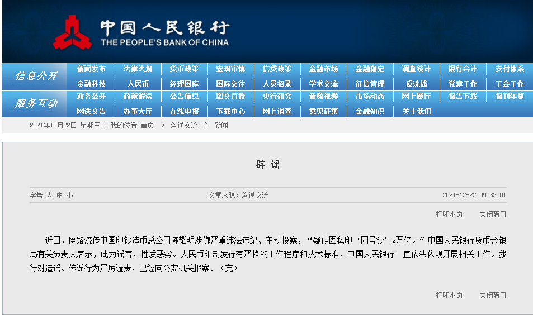Click 金融稳定 in the navigation bar

coord(370,69)
